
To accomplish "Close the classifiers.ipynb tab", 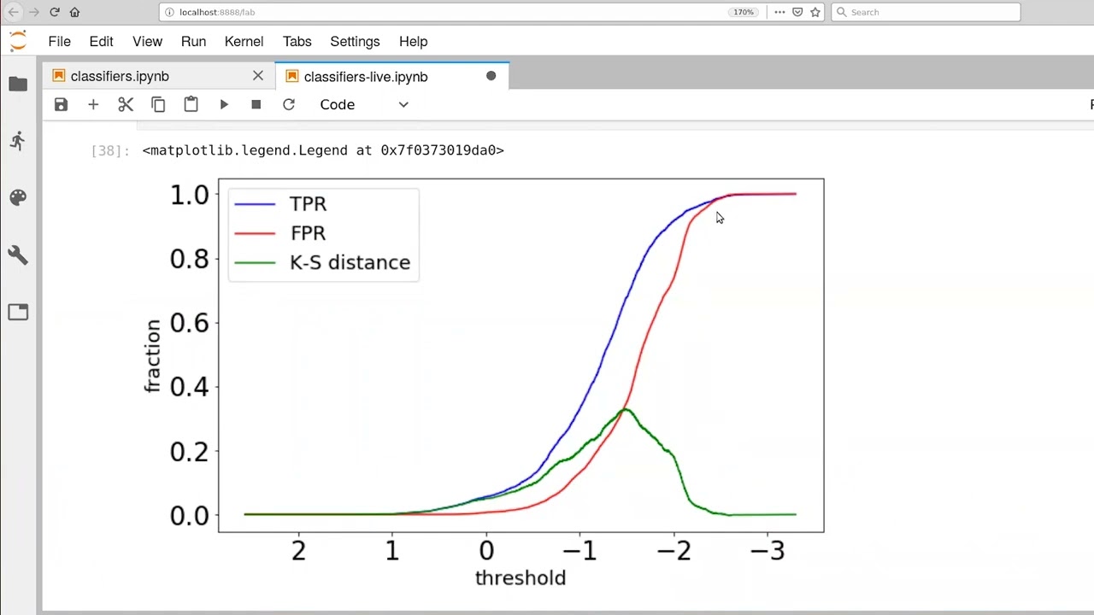I will pyautogui.click(x=258, y=76).
